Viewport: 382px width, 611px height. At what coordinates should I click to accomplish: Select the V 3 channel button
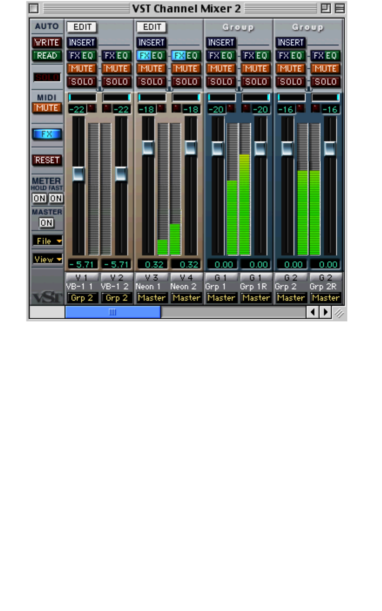pyautogui.click(x=151, y=277)
